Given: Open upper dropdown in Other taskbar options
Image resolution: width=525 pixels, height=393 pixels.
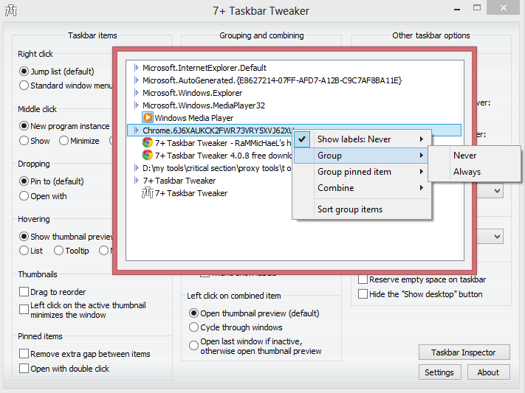Looking at the screenshot, I should tap(497, 191).
